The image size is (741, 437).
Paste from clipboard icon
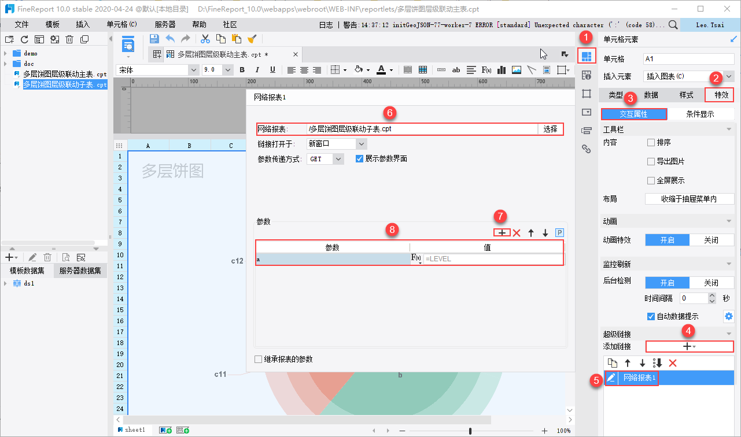pos(236,39)
